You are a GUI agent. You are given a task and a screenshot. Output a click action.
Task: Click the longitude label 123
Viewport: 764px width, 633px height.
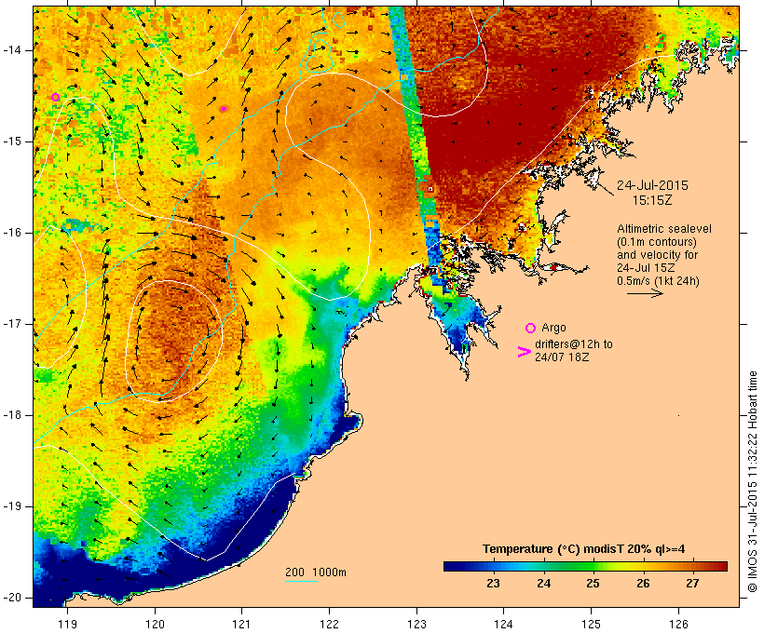coord(416,624)
